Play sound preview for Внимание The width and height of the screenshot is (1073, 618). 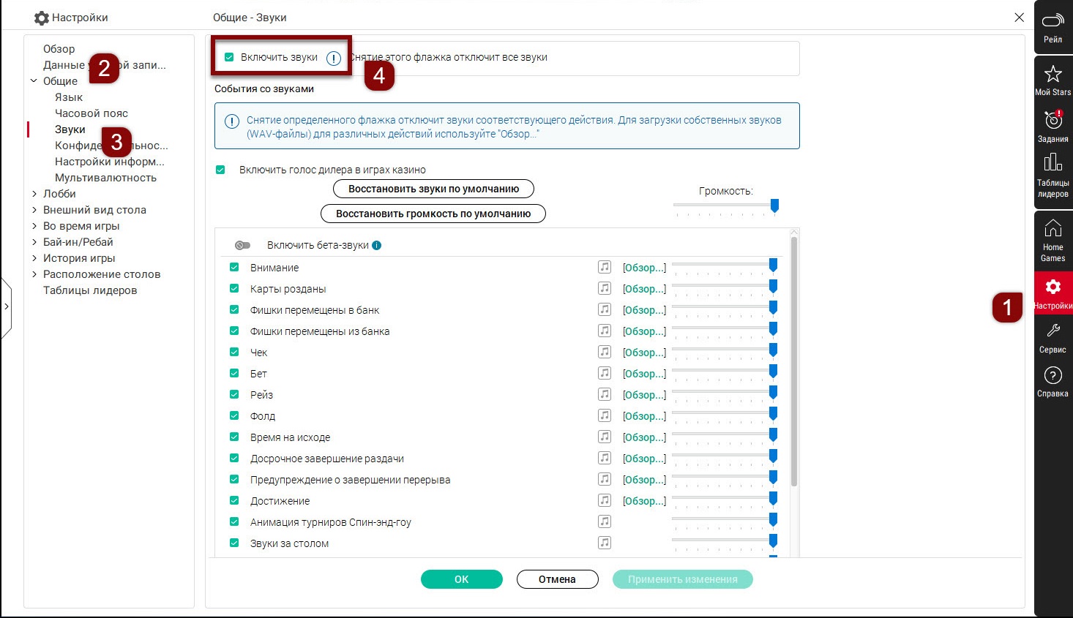[x=605, y=268]
